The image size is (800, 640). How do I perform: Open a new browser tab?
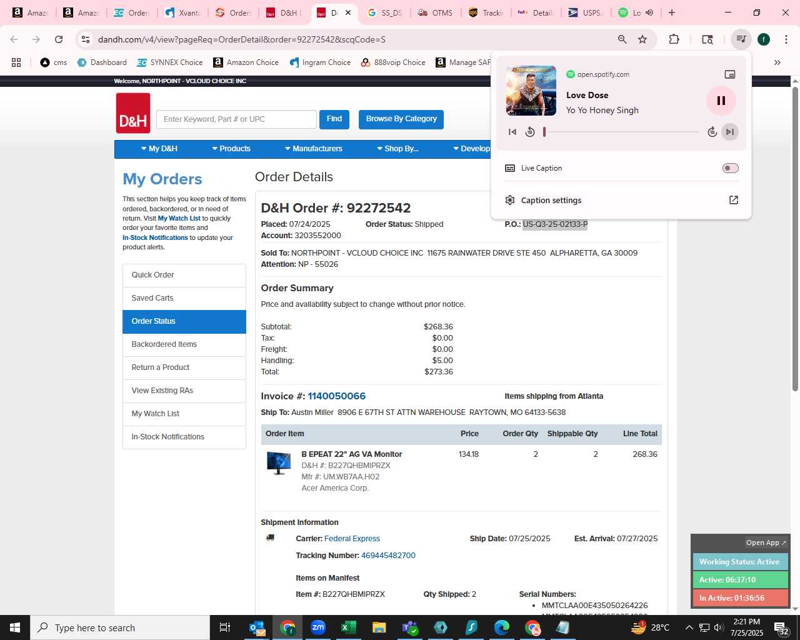(672, 12)
